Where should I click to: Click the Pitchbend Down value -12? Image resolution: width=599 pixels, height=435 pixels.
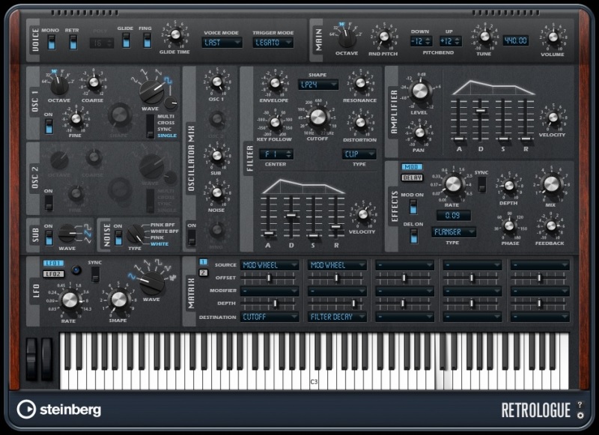(x=421, y=41)
